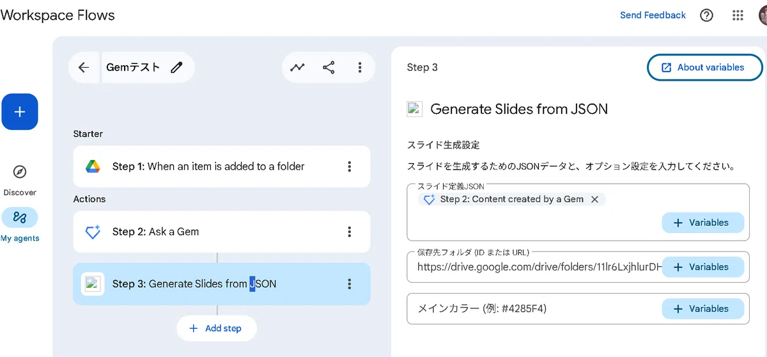Open the Help question mark icon

click(x=706, y=15)
